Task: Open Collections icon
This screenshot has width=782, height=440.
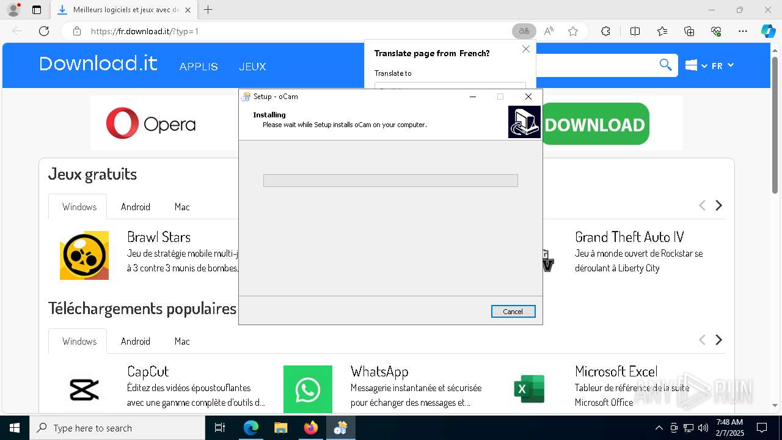Action: [x=689, y=31]
